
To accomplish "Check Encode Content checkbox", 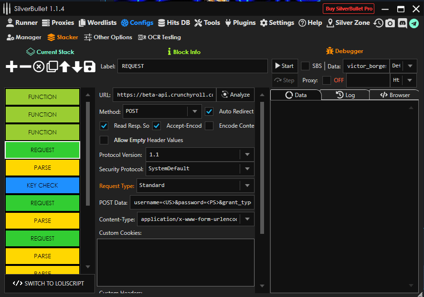I will pyautogui.click(x=209, y=126).
